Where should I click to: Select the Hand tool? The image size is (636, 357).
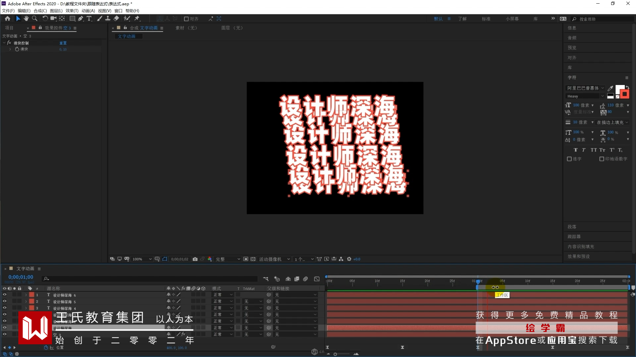point(26,19)
